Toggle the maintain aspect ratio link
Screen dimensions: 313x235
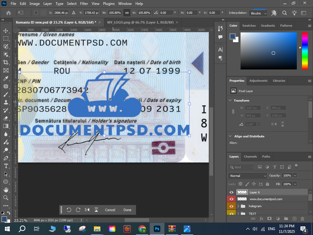[x=127, y=13]
